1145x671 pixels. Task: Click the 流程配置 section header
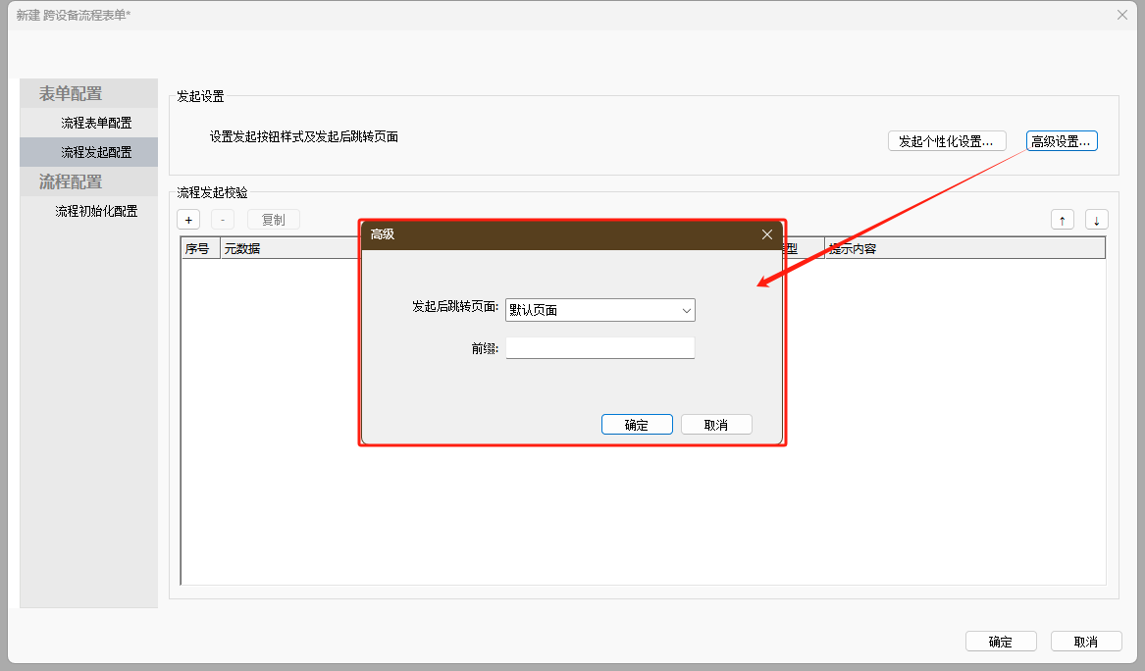(71, 181)
